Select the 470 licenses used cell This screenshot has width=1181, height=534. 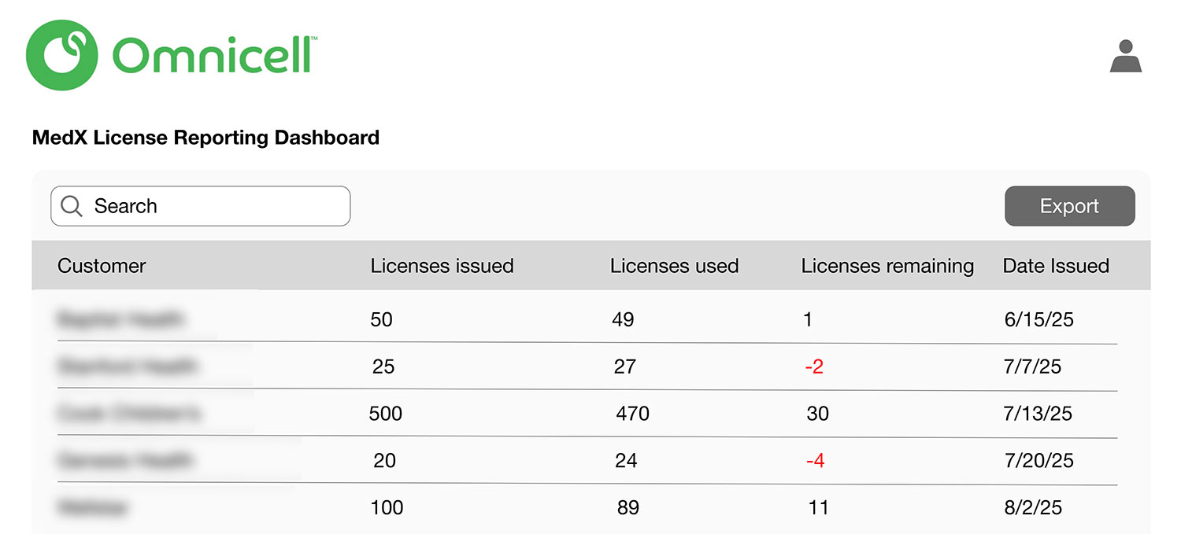coord(633,414)
